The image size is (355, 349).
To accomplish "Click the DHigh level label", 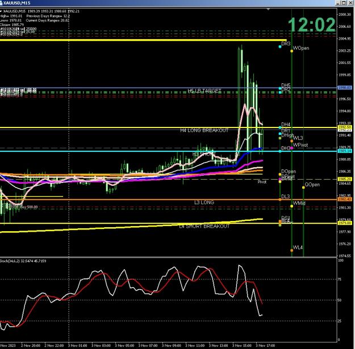I will click(x=287, y=135).
